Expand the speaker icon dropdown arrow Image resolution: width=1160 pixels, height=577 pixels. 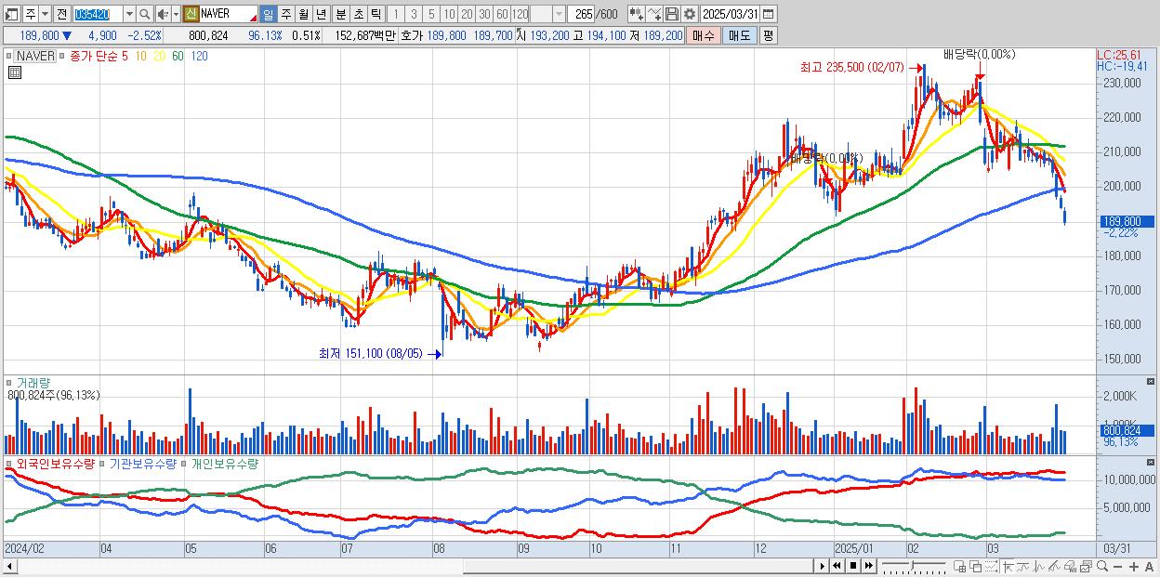click(176, 14)
